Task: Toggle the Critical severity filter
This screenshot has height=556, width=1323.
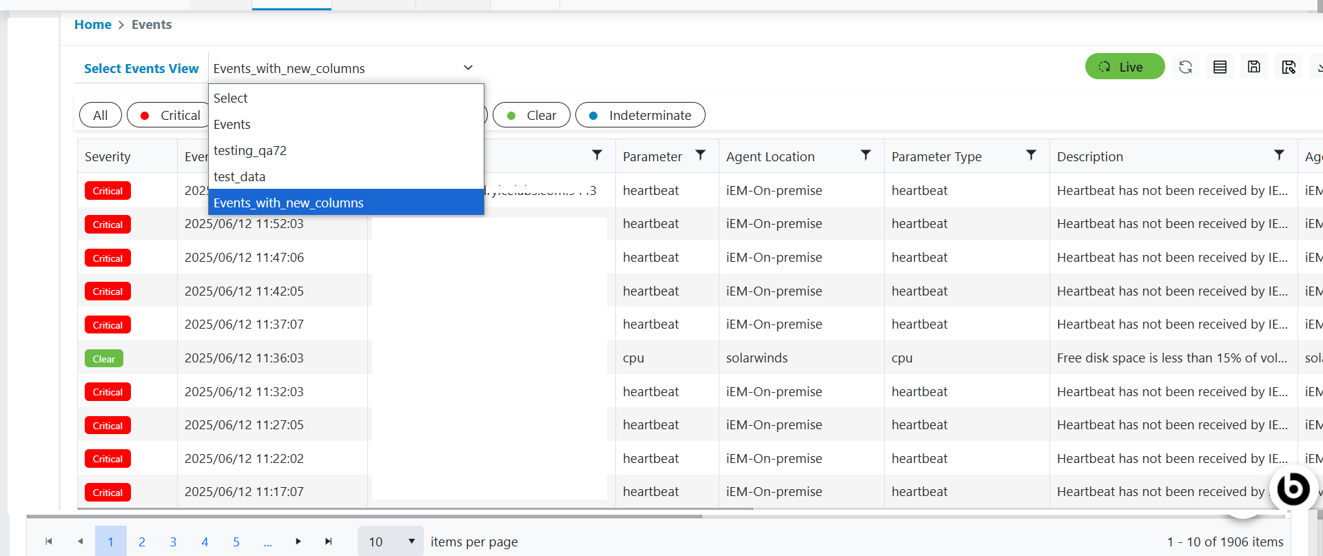Action: [170, 115]
